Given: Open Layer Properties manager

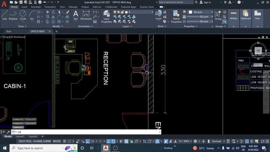Looking at the screenshot, I should (x=106, y=16).
